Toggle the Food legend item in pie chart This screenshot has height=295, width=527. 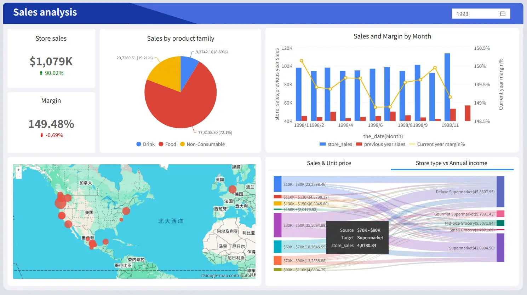(x=167, y=144)
